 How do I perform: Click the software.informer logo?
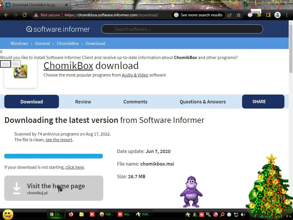(58, 29)
